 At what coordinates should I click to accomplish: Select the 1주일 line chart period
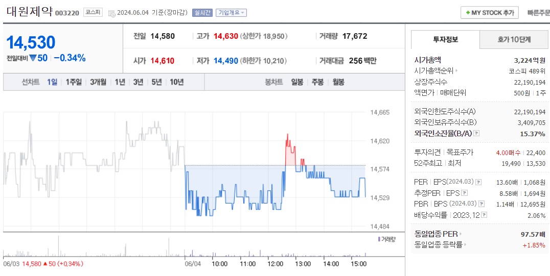coord(74,82)
